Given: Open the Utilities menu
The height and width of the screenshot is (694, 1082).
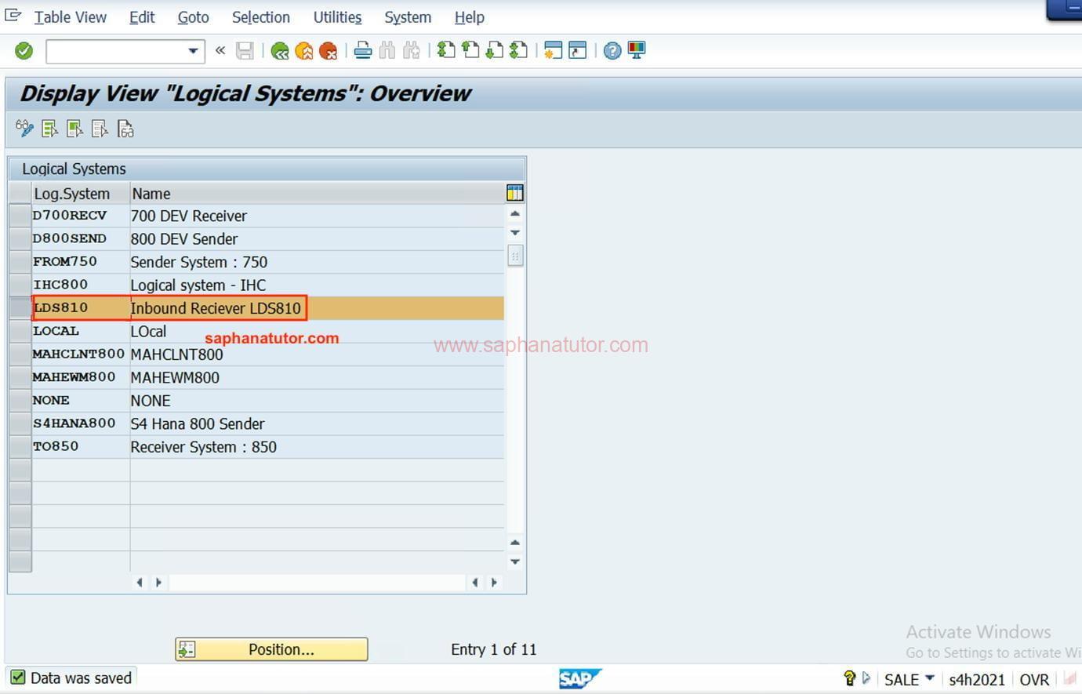Looking at the screenshot, I should [337, 17].
